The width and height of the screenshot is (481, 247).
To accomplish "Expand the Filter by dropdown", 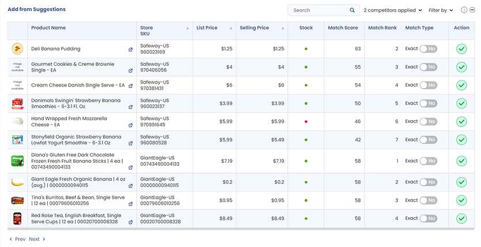I will (x=441, y=10).
